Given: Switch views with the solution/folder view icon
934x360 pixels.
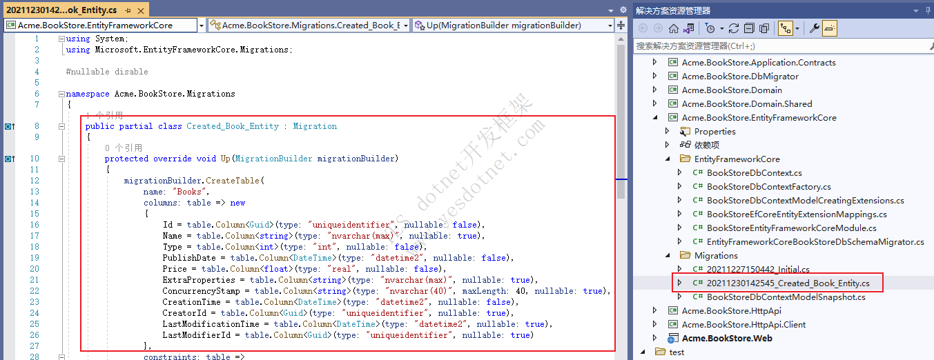Looking at the screenshot, I should click(689, 28).
